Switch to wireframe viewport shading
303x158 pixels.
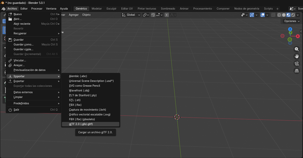click(x=279, y=15)
